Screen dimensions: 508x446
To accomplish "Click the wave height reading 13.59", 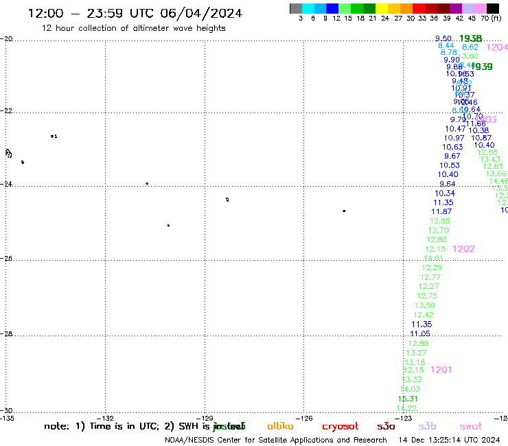I will 425,305.
